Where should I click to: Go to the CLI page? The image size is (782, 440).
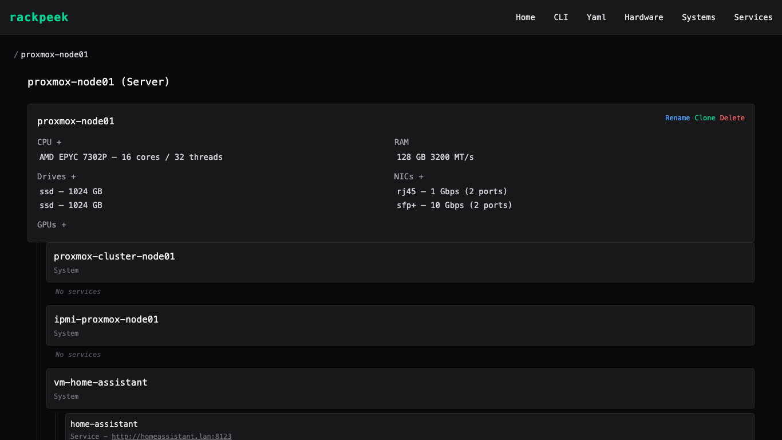[560, 17]
